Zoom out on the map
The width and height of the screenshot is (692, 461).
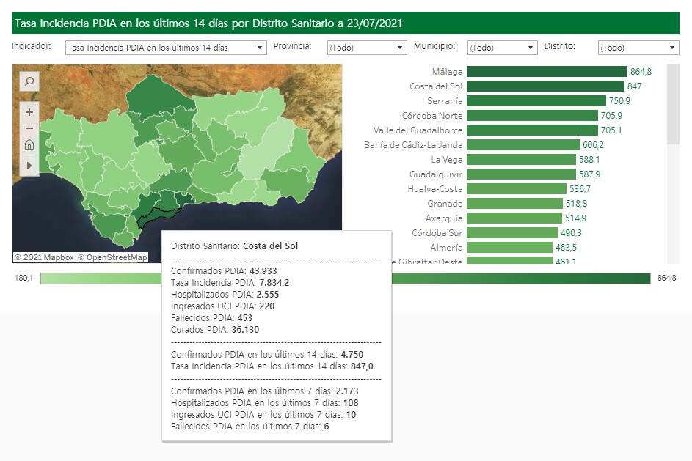click(x=29, y=128)
